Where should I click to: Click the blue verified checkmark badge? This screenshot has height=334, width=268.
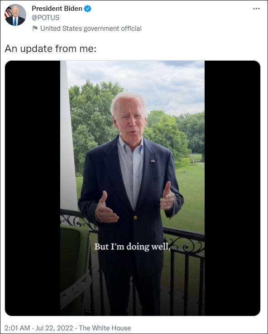tap(87, 9)
